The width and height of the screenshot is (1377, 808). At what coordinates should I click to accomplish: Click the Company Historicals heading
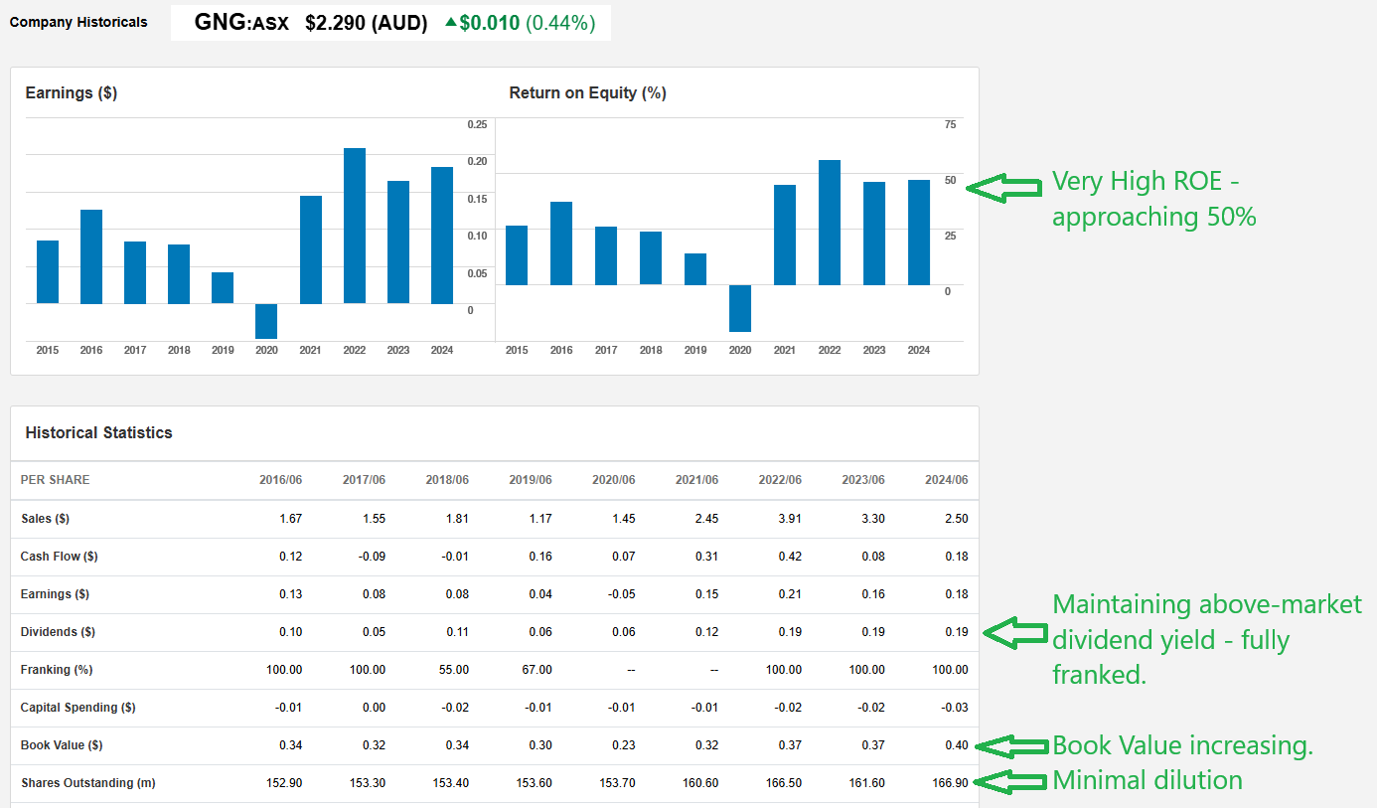click(78, 22)
